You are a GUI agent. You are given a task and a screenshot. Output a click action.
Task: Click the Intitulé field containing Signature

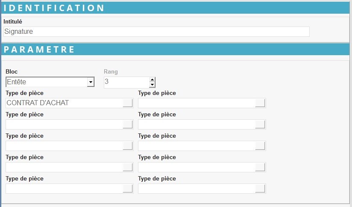156,32
